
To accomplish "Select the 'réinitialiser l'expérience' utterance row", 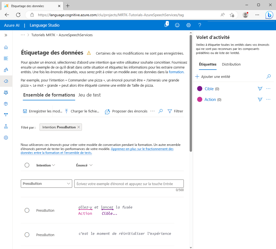I will point(27,234).
